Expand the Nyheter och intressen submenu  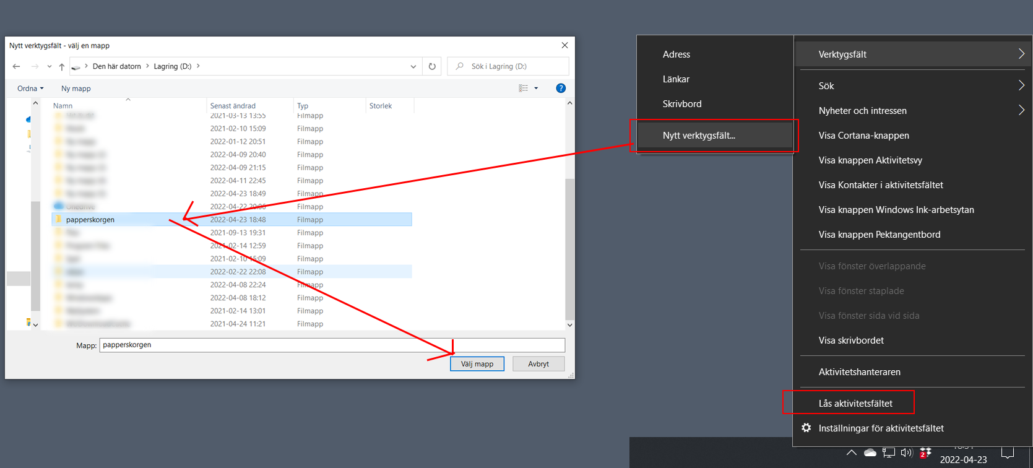1021,110
